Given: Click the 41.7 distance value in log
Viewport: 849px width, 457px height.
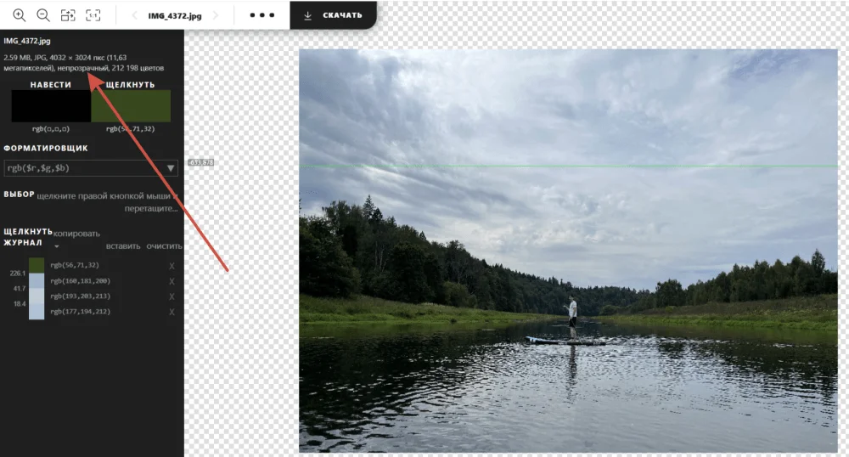Looking at the screenshot, I should click(x=19, y=289).
